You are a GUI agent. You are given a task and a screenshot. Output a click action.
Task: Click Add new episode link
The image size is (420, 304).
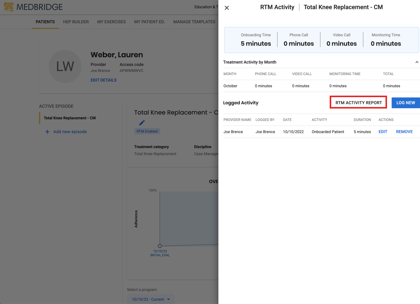click(70, 132)
